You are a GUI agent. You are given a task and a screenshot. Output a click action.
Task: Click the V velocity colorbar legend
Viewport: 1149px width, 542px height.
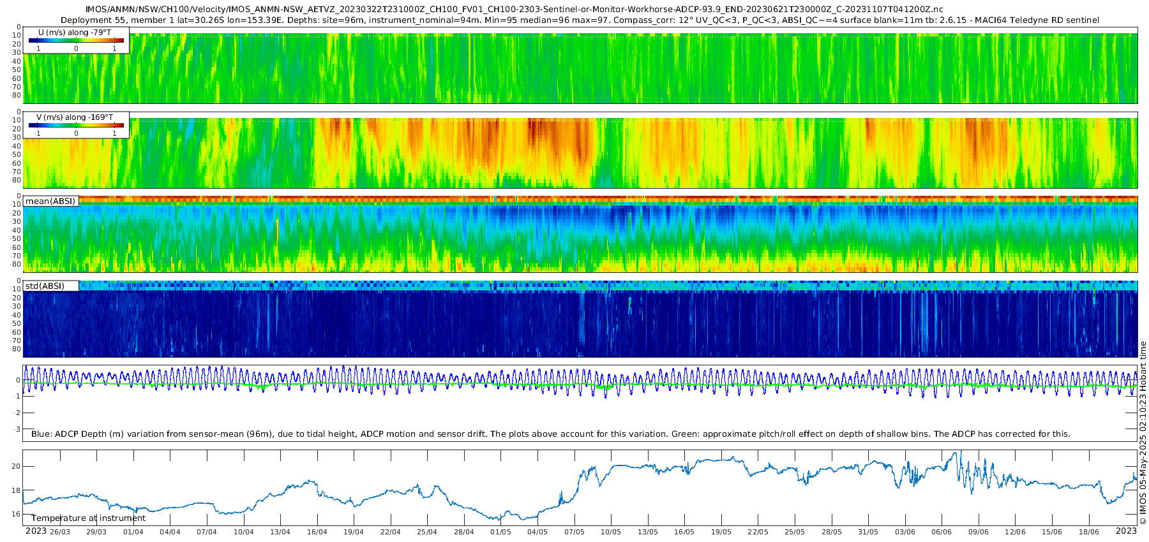(76, 125)
